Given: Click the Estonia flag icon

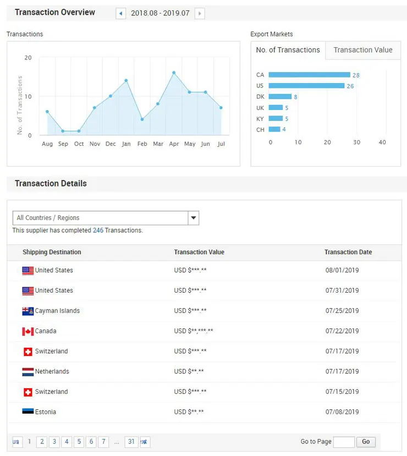Looking at the screenshot, I should pyautogui.click(x=28, y=411).
